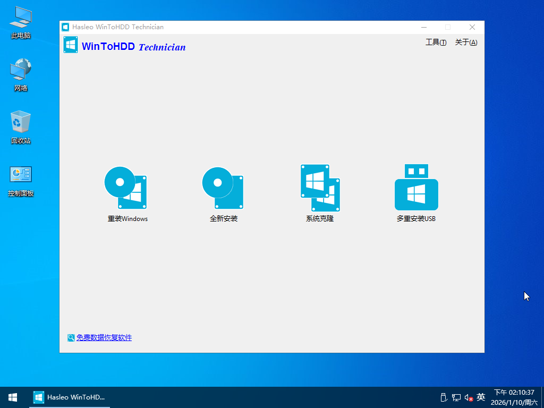Click the muted volume tray icon
Screen dimensions: 544x408
469,397
